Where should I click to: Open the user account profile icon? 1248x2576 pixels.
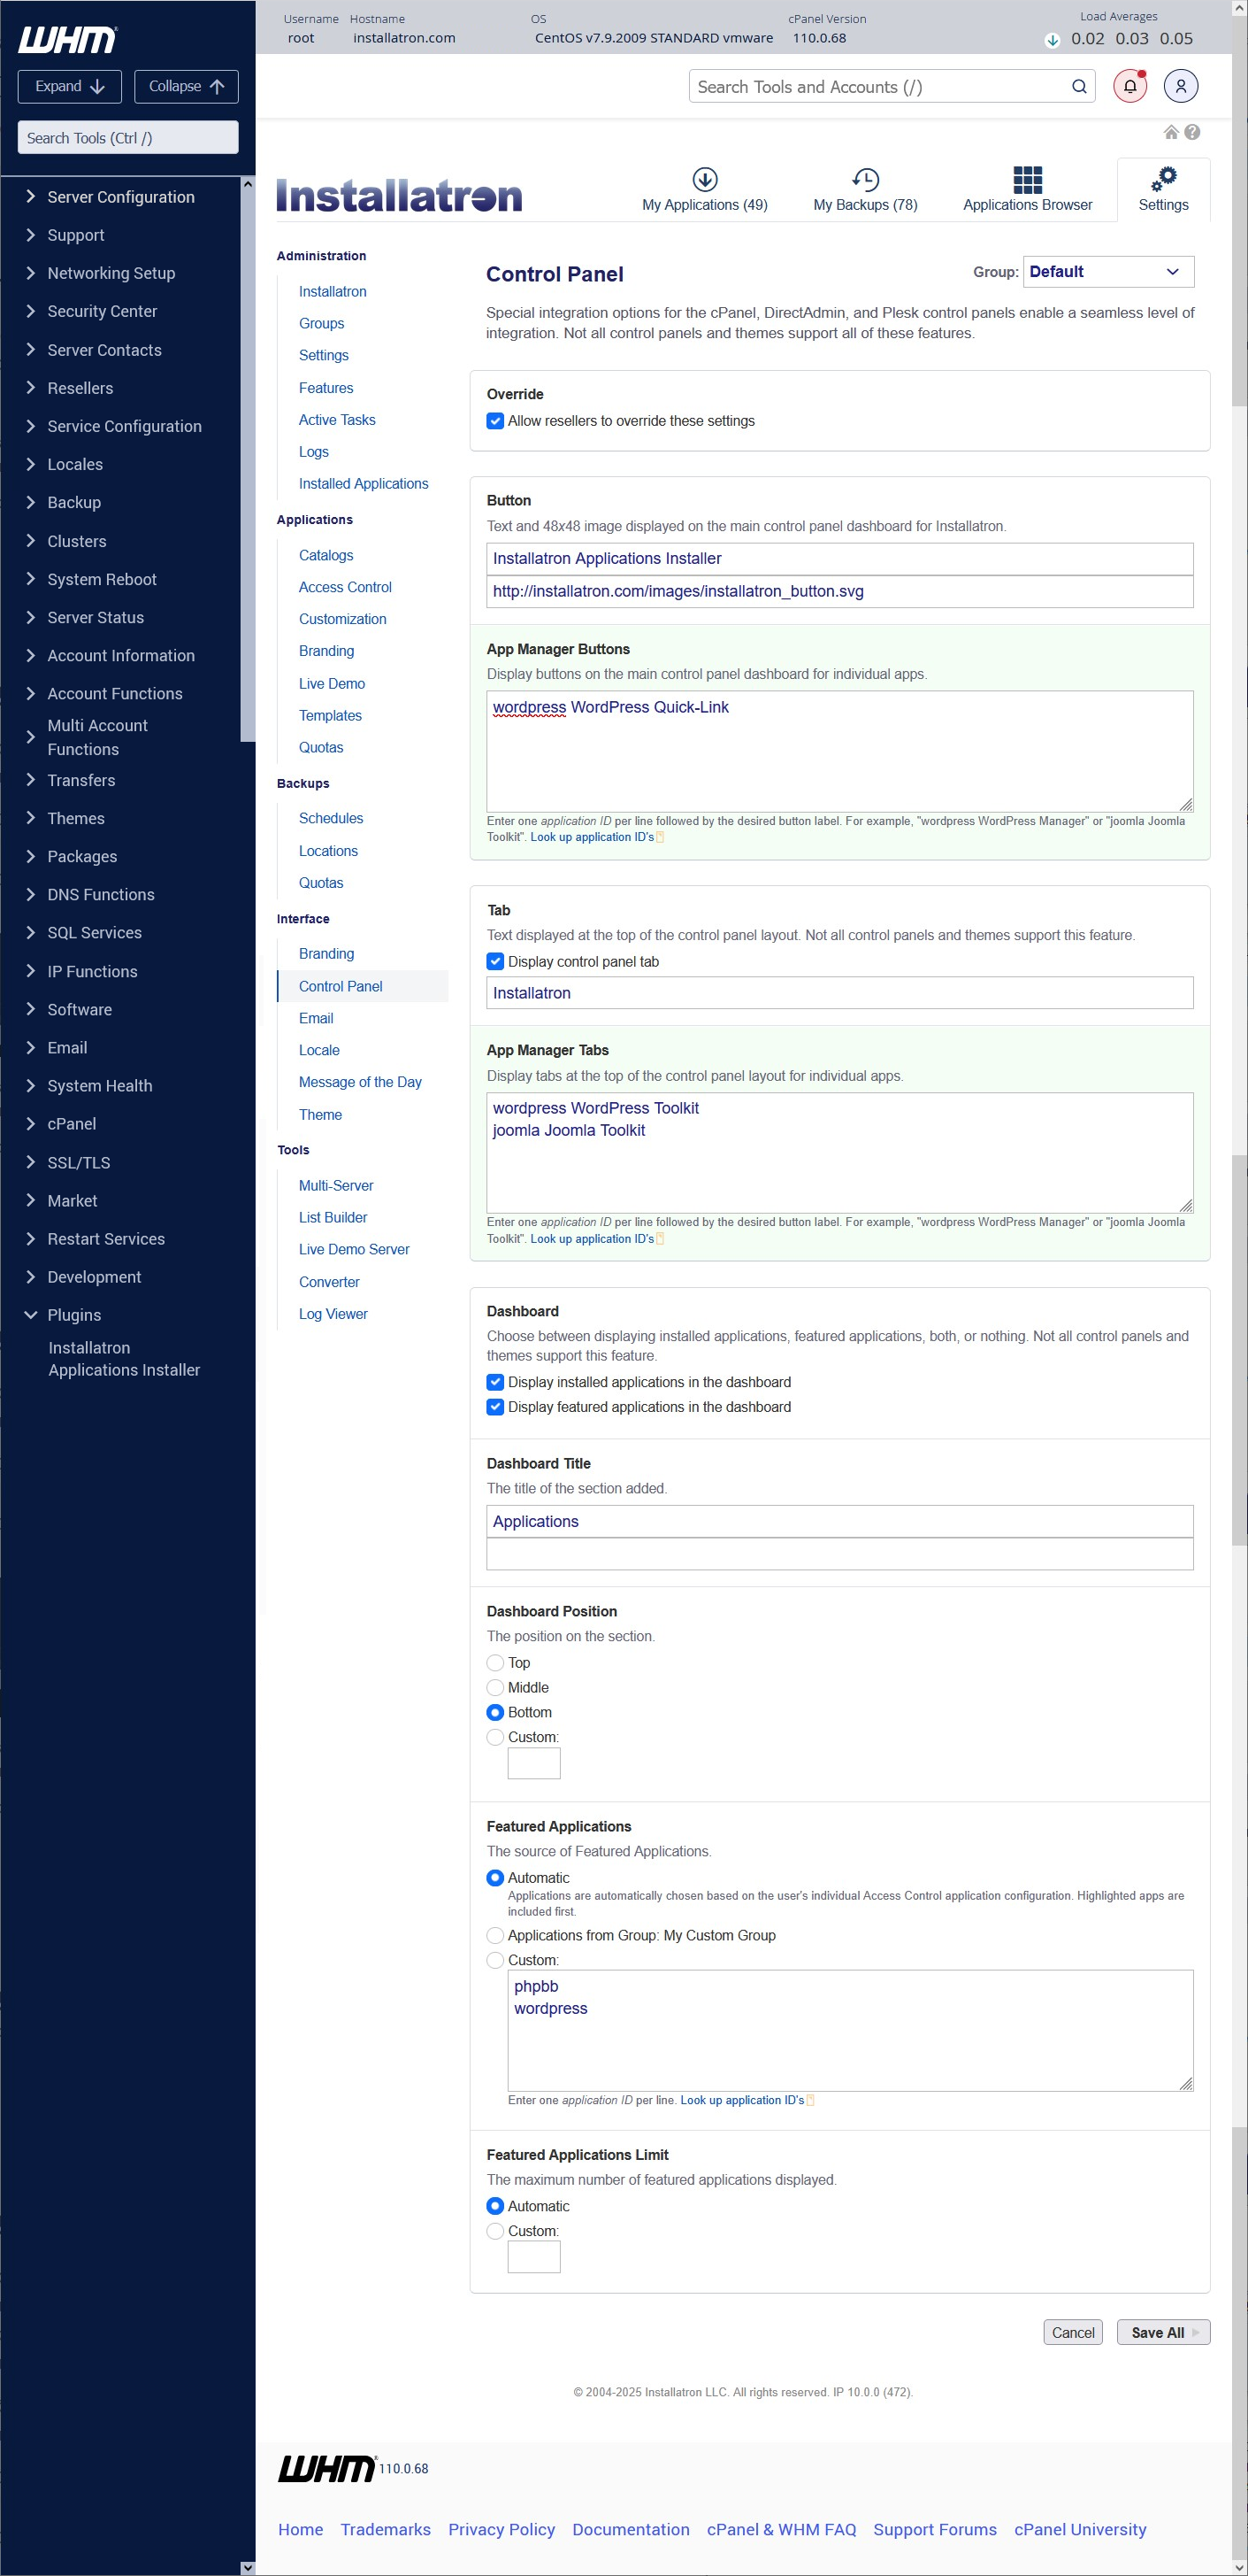coord(1180,86)
